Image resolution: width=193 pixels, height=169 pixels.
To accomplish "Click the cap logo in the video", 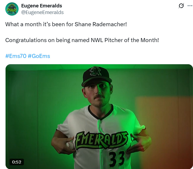I will click(x=95, y=71).
